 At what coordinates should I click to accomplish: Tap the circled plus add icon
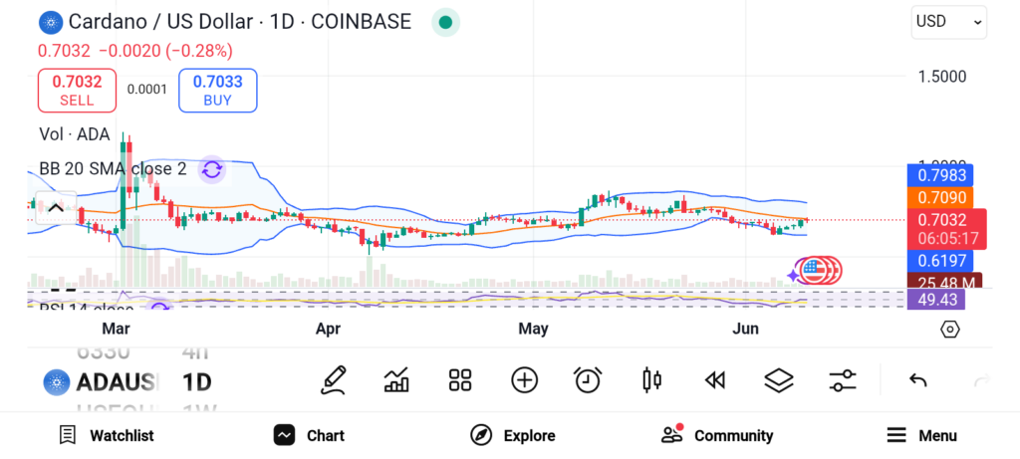pyautogui.click(x=524, y=379)
